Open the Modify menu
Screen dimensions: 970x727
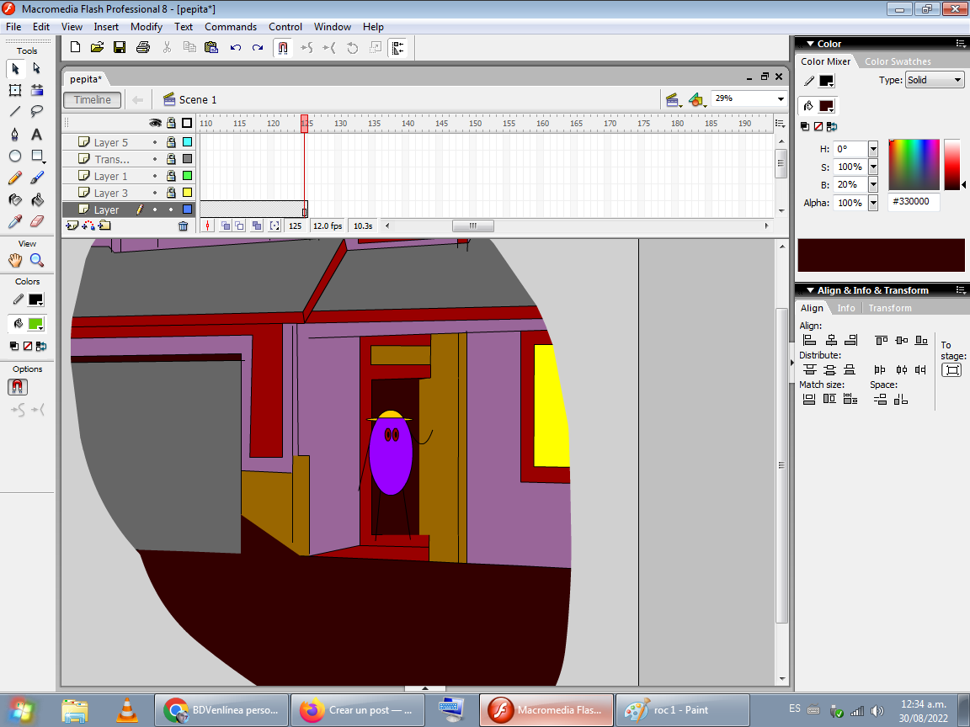146,27
